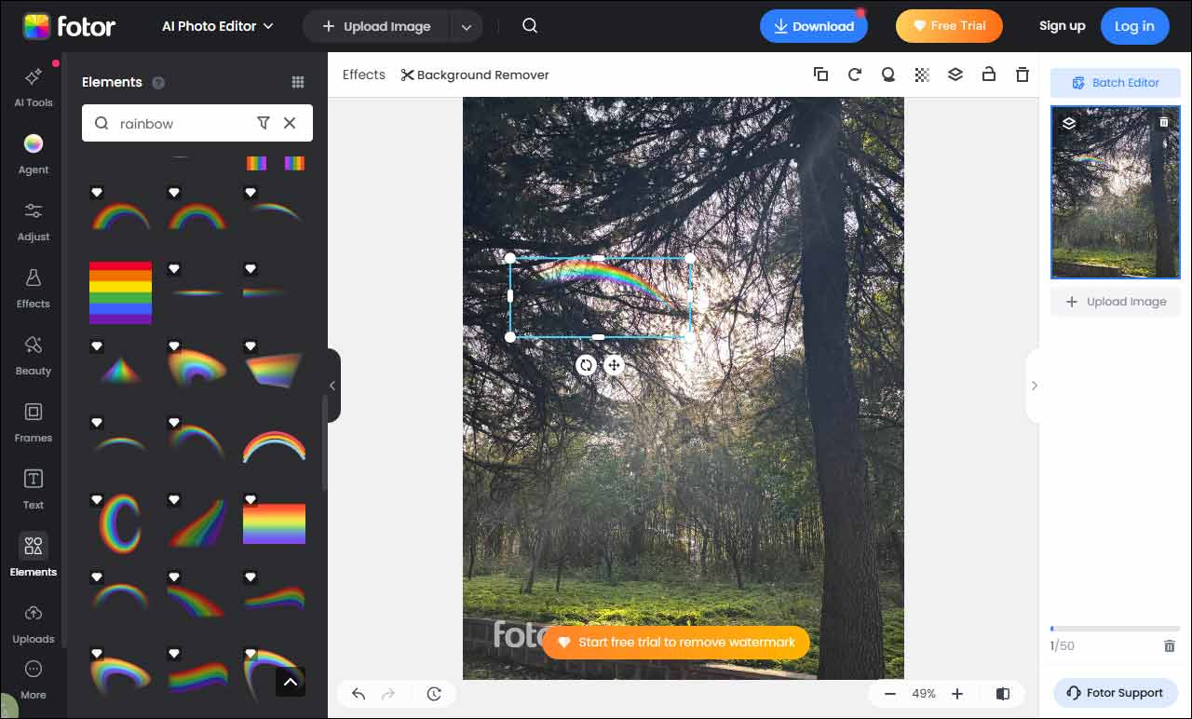
Task: Rotate the selected element using toolbar icon
Action: (854, 75)
